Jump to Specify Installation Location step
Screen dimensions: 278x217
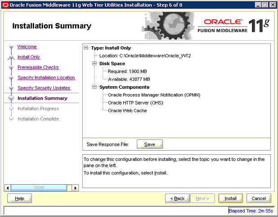click(46, 78)
